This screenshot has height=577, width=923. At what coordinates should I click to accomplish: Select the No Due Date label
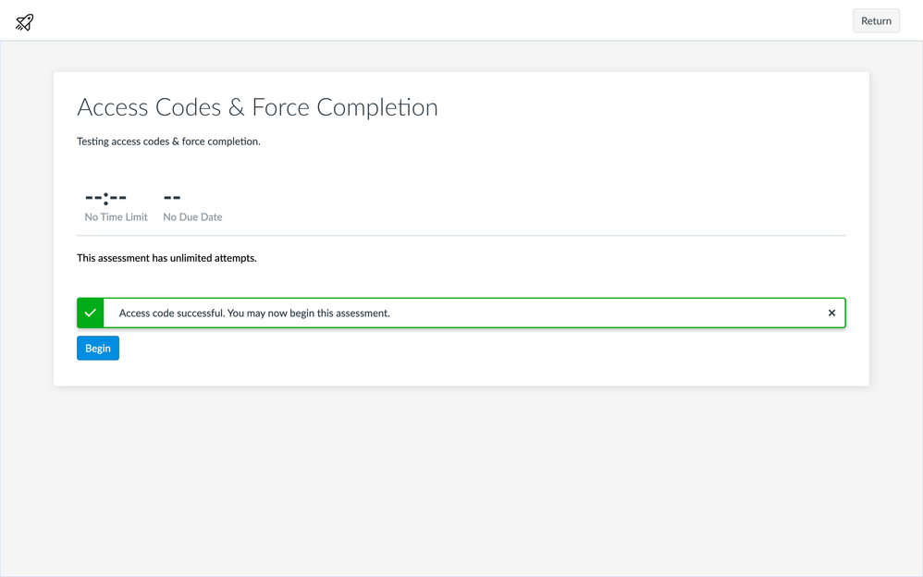192,217
